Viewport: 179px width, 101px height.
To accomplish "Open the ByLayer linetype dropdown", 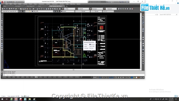I will point(83,11).
